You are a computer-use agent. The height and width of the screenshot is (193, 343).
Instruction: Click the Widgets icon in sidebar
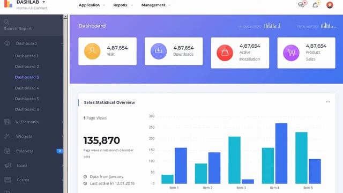click(7, 136)
